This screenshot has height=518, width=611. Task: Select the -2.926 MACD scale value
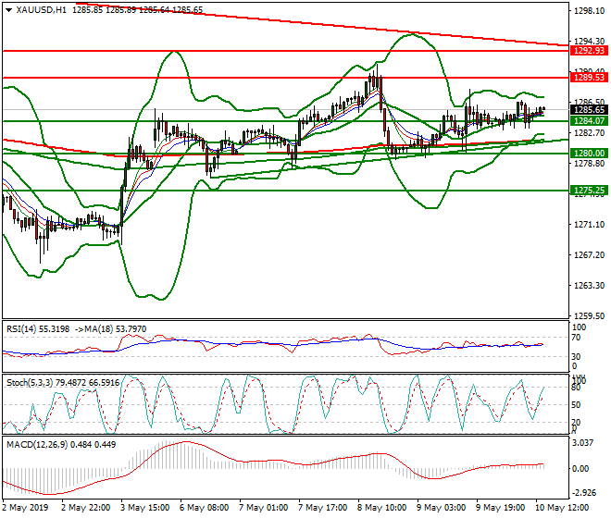point(583,493)
